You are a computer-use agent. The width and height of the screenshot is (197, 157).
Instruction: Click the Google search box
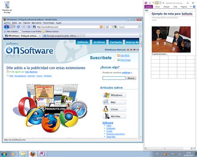[x=128, y=27]
